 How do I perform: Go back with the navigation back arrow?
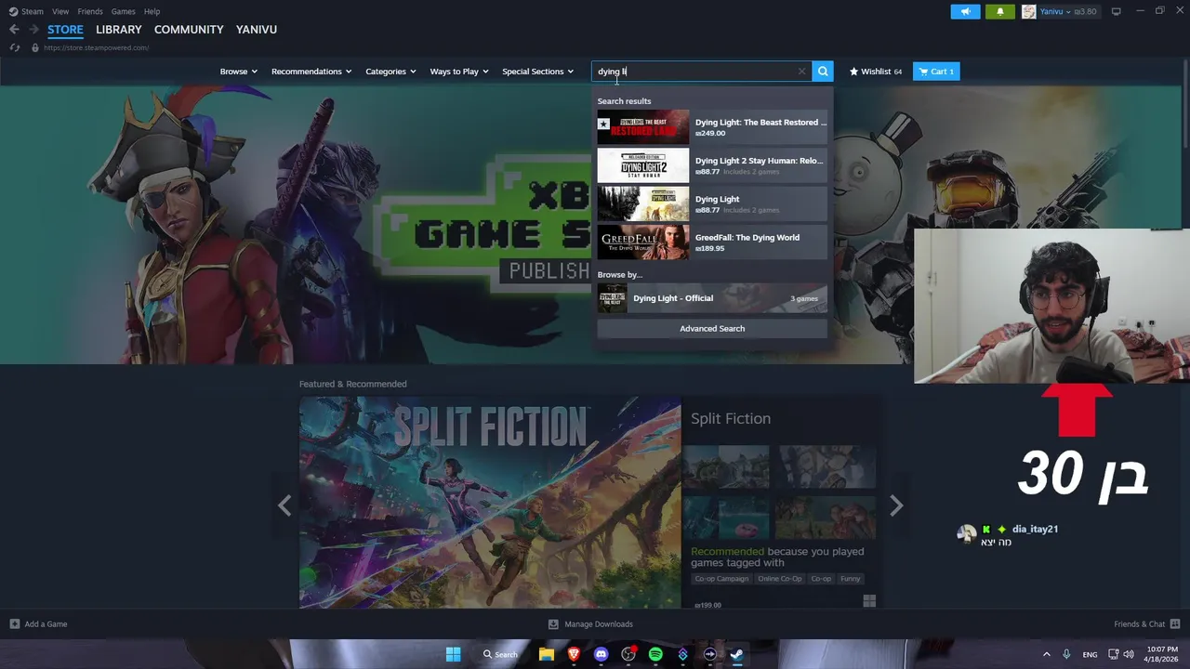[14, 30]
